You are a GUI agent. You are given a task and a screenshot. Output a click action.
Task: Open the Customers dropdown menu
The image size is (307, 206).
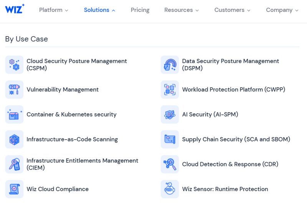coord(232,10)
